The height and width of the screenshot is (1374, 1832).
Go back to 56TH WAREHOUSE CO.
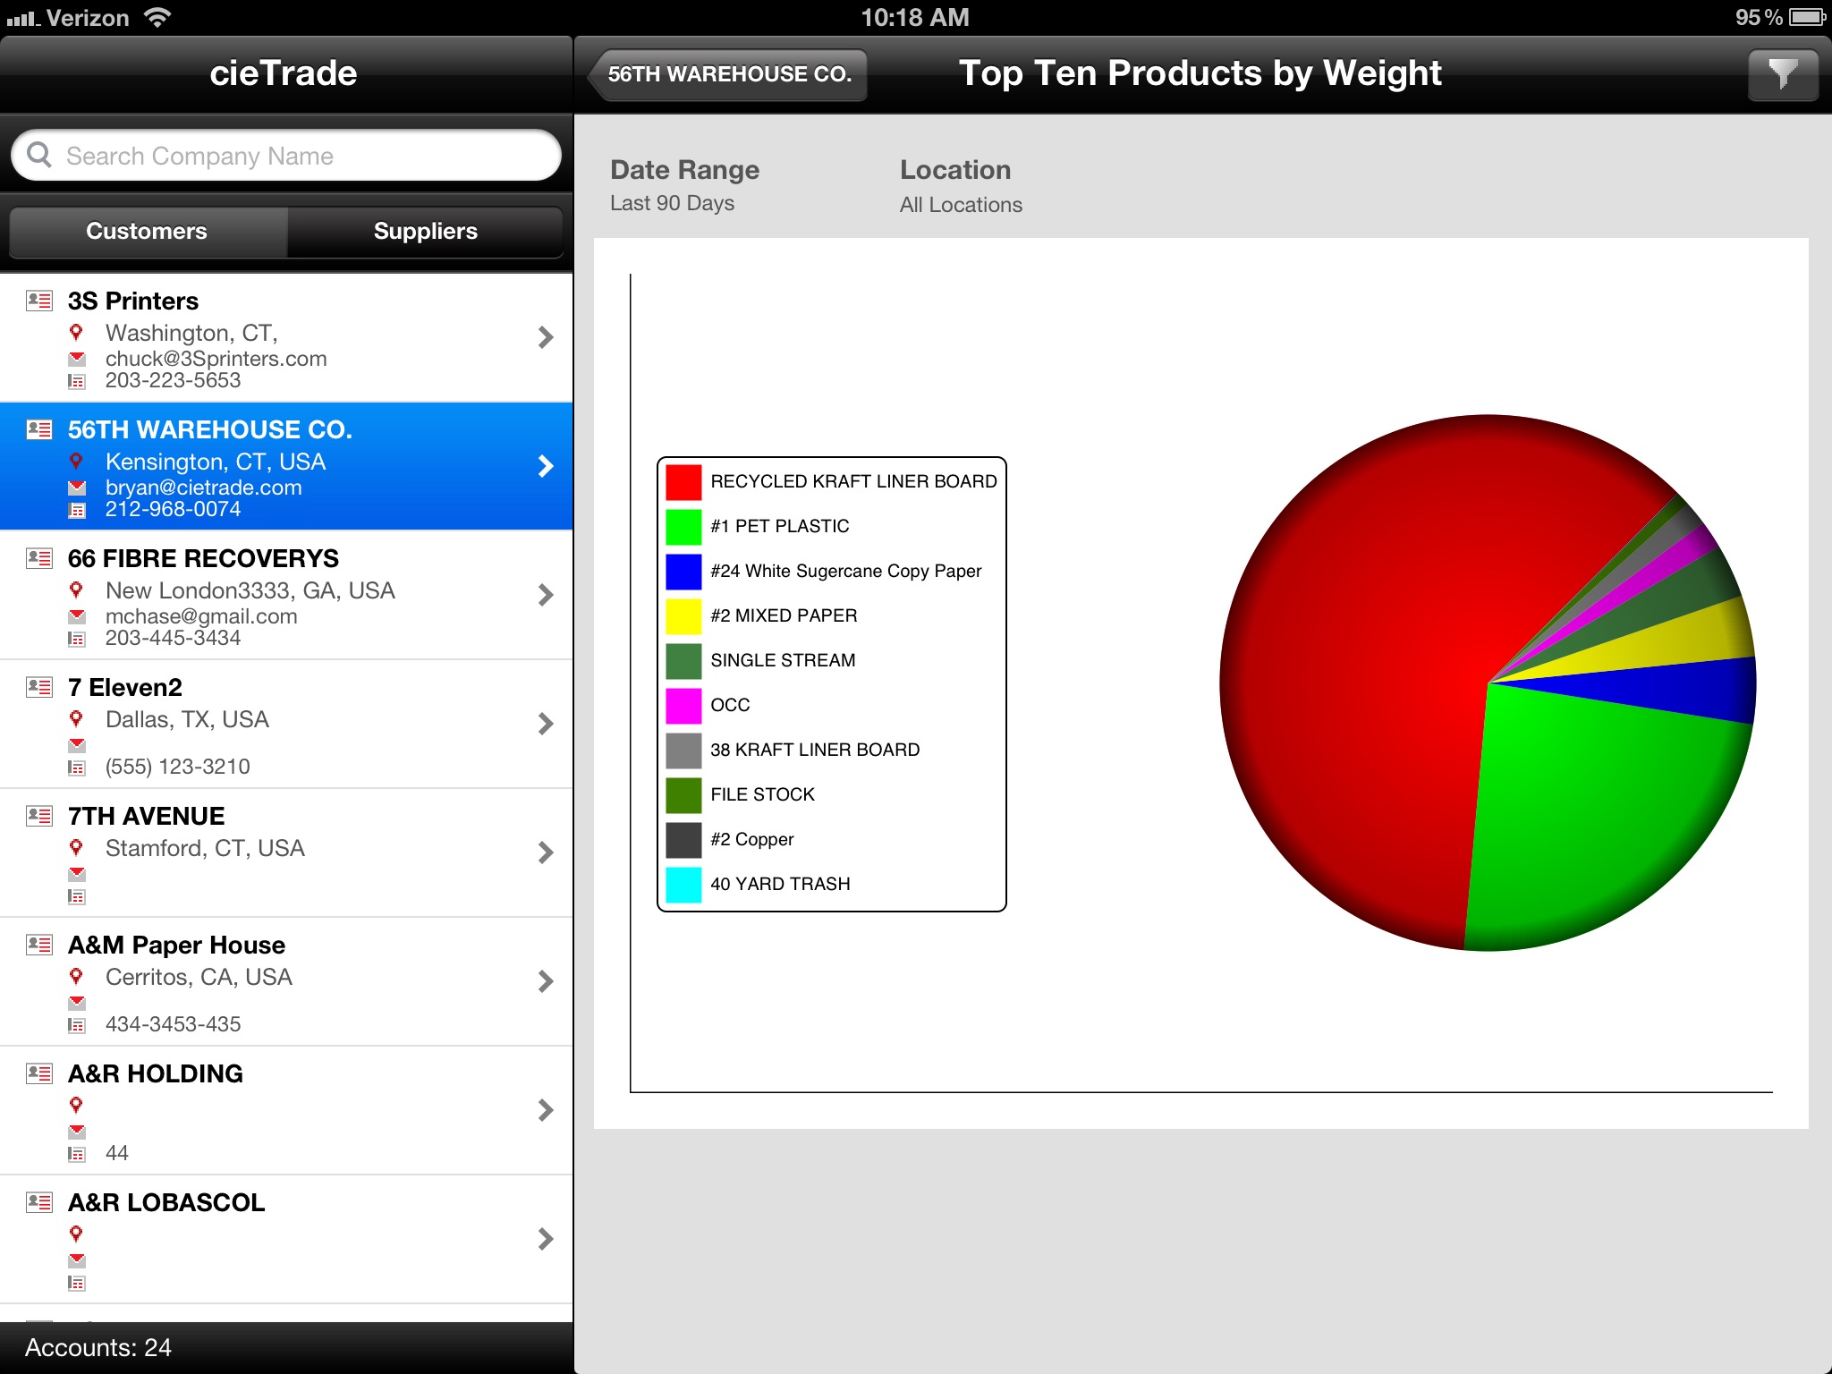(727, 74)
